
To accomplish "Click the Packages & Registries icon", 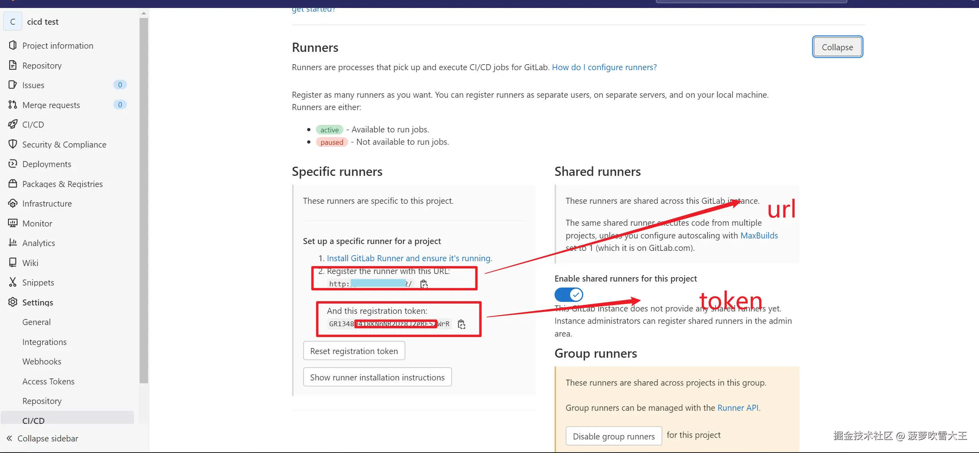I will pyautogui.click(x=13, y=184).
